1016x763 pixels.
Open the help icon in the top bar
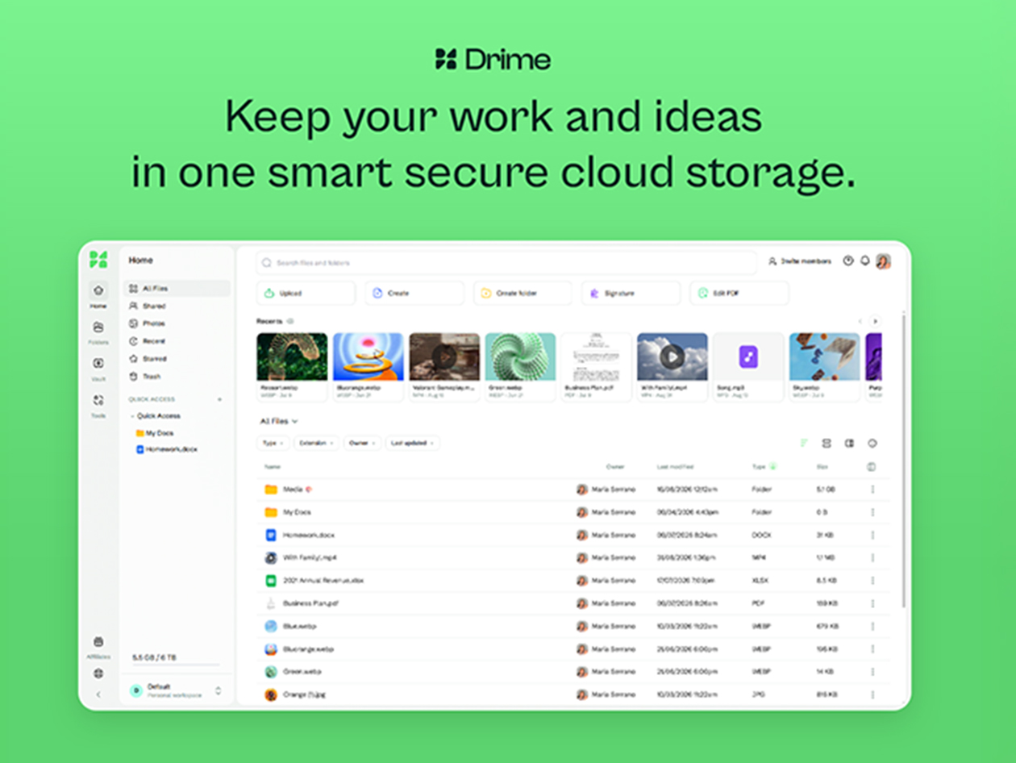(x=848, y=261)
